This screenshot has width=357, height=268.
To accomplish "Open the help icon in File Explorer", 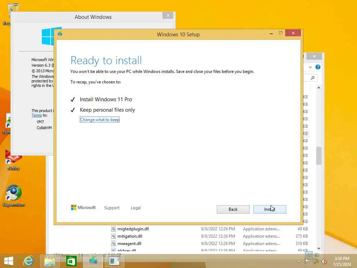I will [x=318, y=67].
